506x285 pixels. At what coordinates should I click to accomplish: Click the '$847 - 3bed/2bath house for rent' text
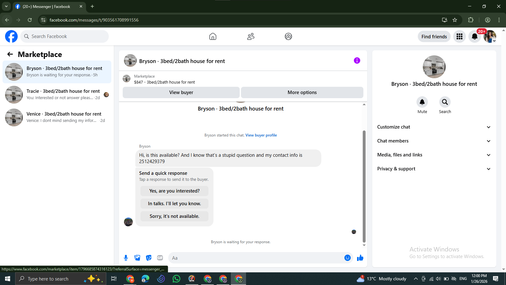pos(164,82)
